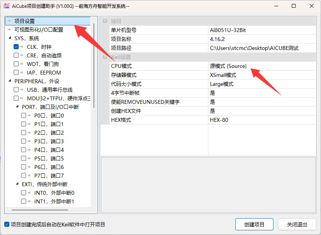Screen dimensions: 321x235
Task: Click the AiCube app logo in title bar
Action: click(x=7, y=6)
